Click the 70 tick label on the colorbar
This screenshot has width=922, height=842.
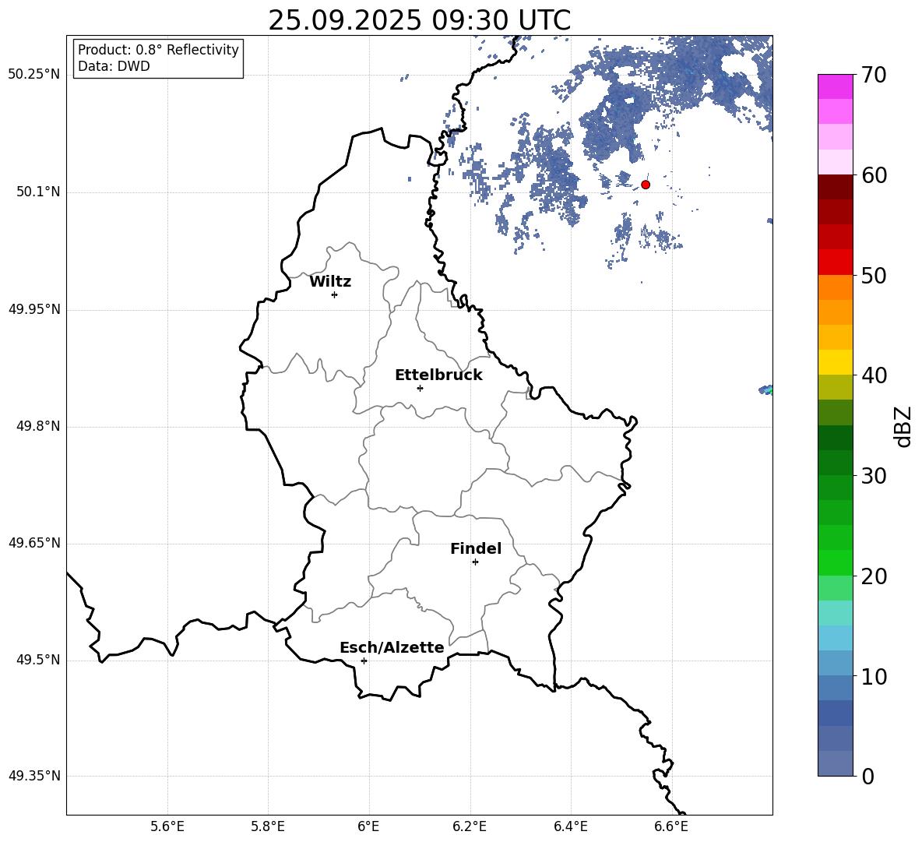tap(874, 76)
